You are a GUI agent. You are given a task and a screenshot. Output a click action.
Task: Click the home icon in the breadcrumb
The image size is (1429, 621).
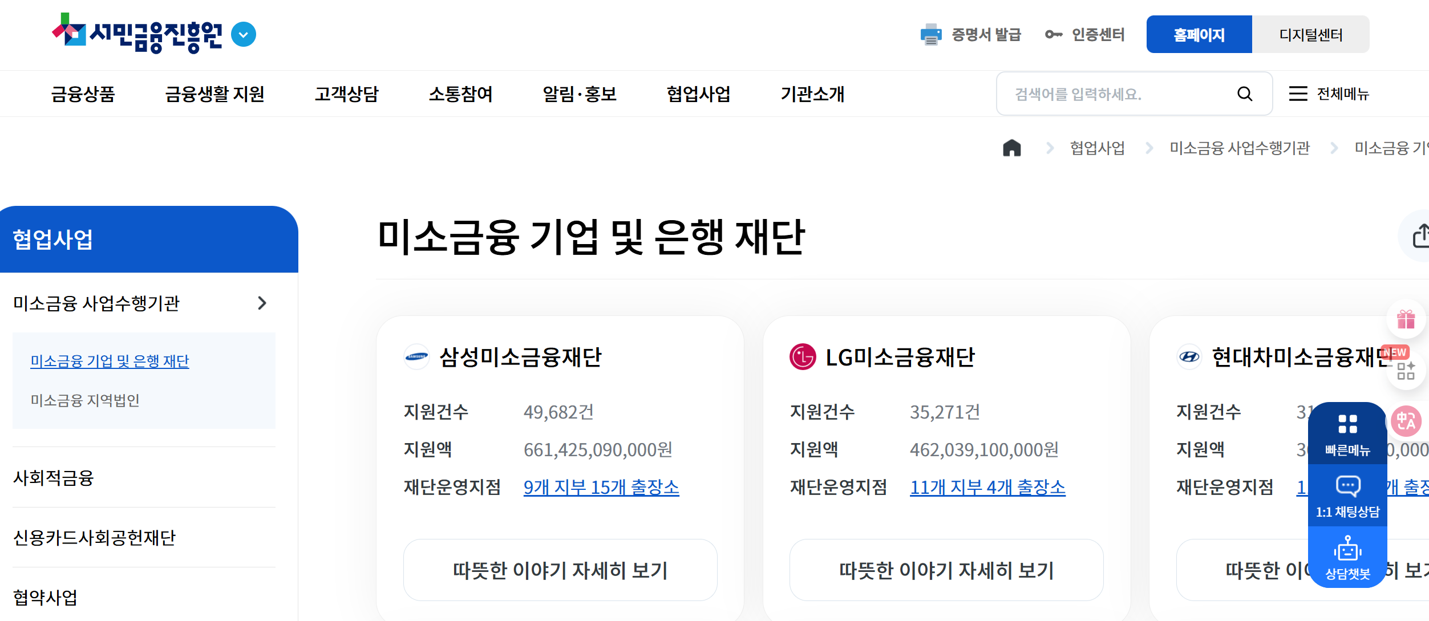pyautogui.click(x=1011, y=148)
